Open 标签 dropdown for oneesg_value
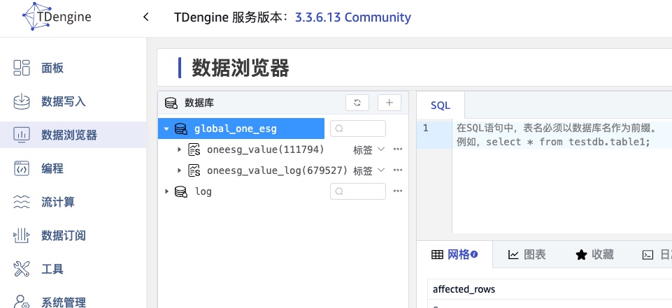The width and height of the screenshot is (672, 308). [x=369, y=149]
